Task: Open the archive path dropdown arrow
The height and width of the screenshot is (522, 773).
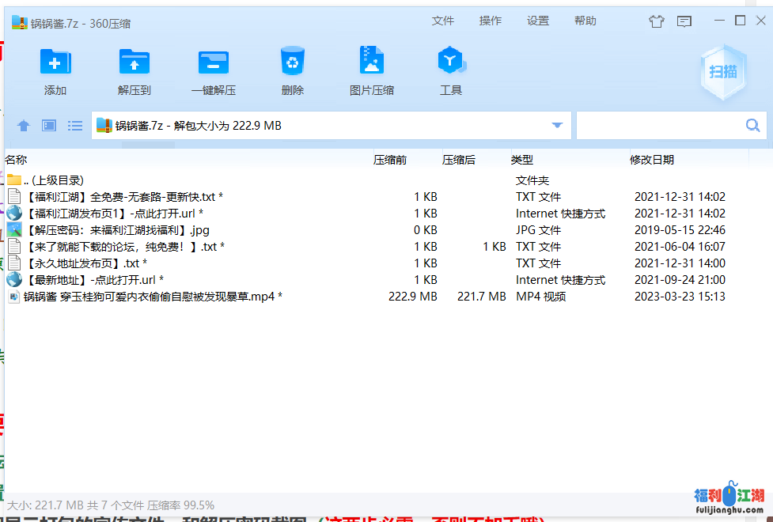Action: [x=556, y=125]
